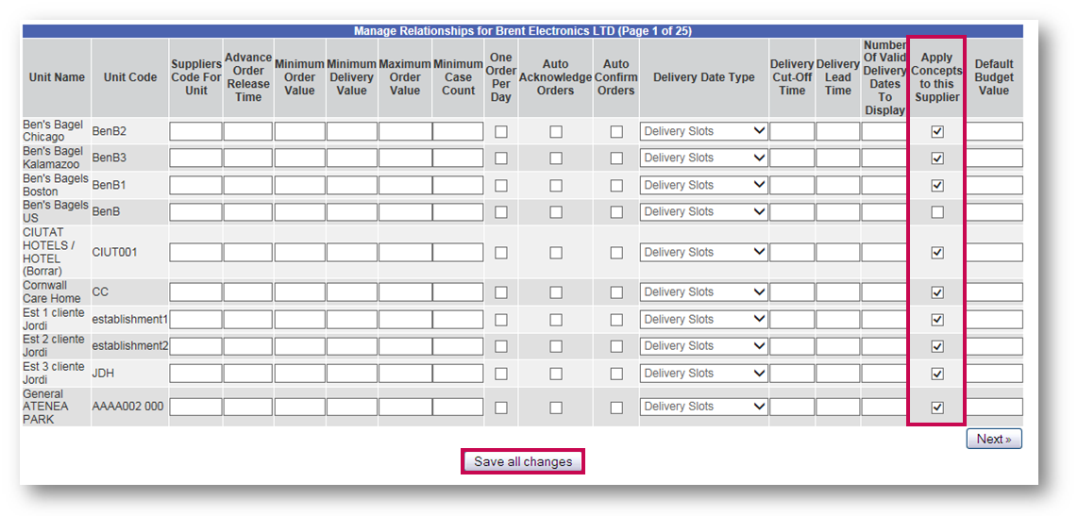
Task: Check Auto Confirm Orders for Est 3 cliente Jordi
Action: [616, 374]
